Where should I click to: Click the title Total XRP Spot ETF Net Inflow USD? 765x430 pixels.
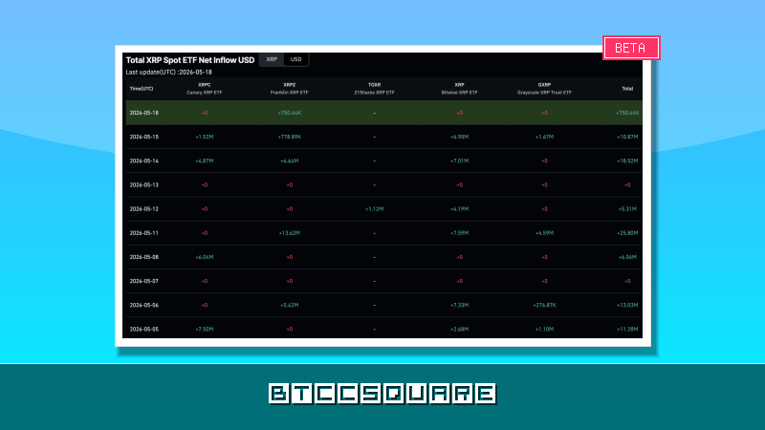[190, 60]
